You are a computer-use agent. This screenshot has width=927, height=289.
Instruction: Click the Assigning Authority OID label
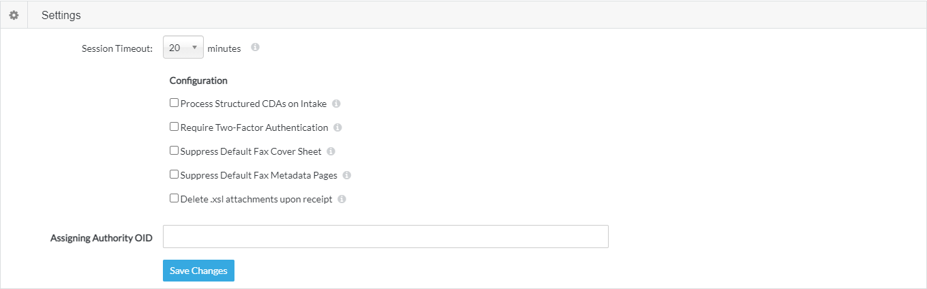point(102,238)
